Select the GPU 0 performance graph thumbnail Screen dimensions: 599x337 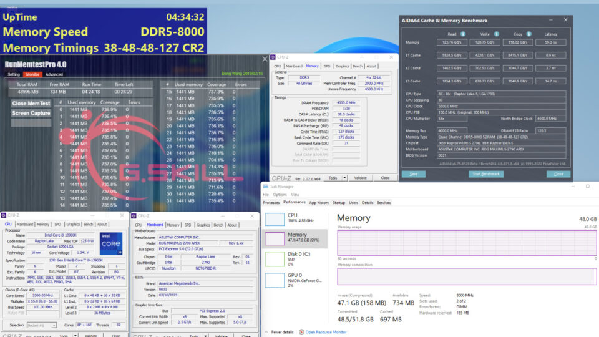(x=275, y=279)
